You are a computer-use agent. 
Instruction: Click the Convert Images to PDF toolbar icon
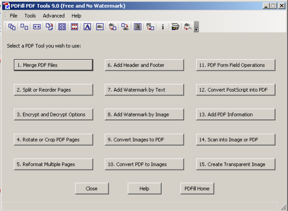112,27
